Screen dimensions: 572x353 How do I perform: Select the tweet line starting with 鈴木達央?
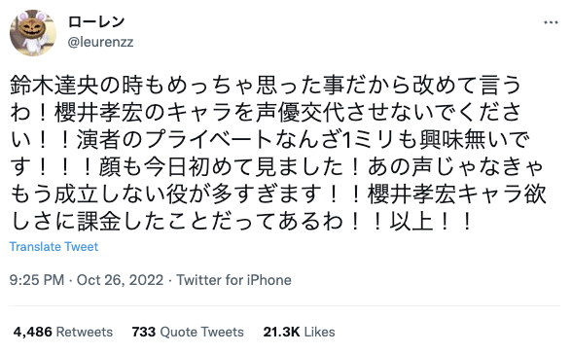(x=266, y=86)
